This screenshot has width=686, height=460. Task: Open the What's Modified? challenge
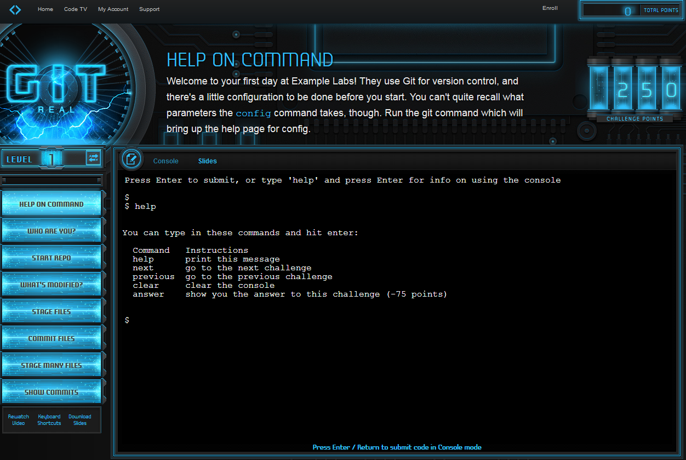52,285
